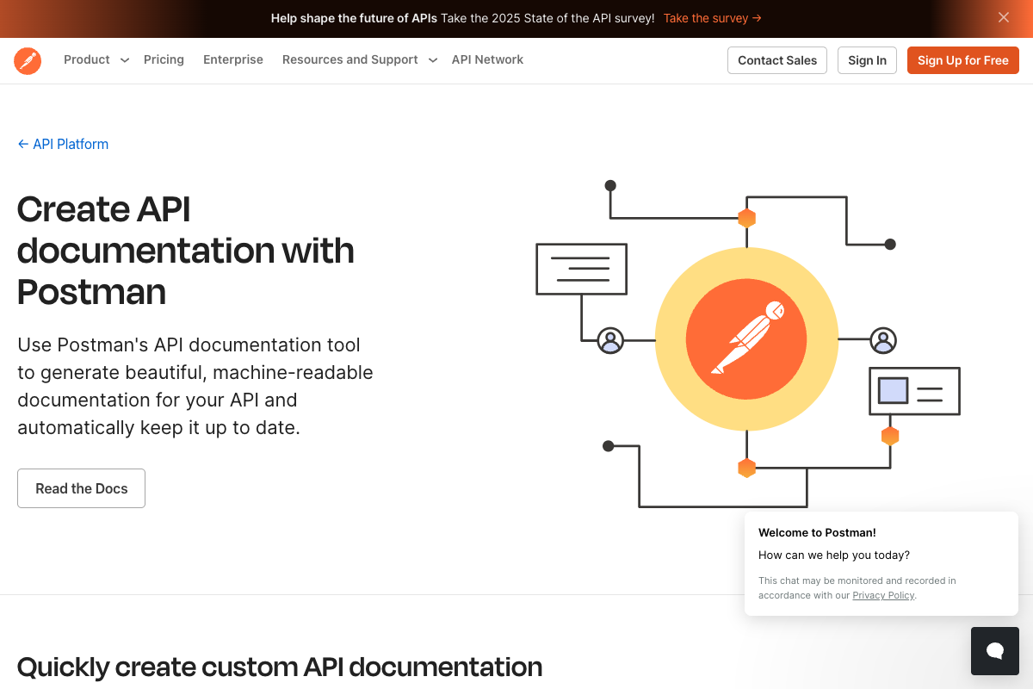The image size is (1033, 689).
Task: Click the back arrow next to API Platform
Action: [23, 144]
